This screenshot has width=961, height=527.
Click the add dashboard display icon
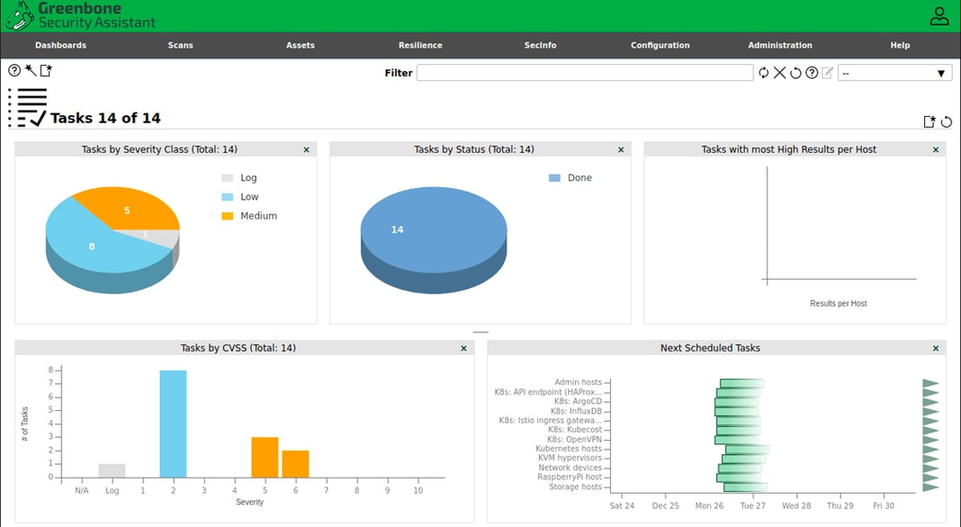coord(930,122)
